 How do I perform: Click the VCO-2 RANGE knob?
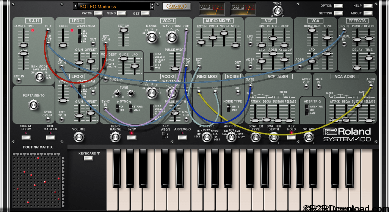(x=152, y=93)
